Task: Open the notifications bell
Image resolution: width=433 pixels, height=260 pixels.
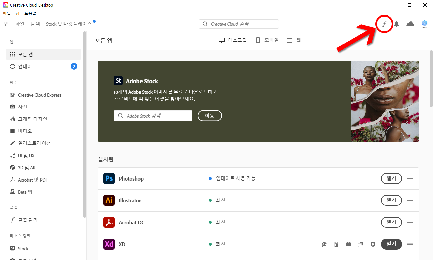Action: [x=397, y=24]
